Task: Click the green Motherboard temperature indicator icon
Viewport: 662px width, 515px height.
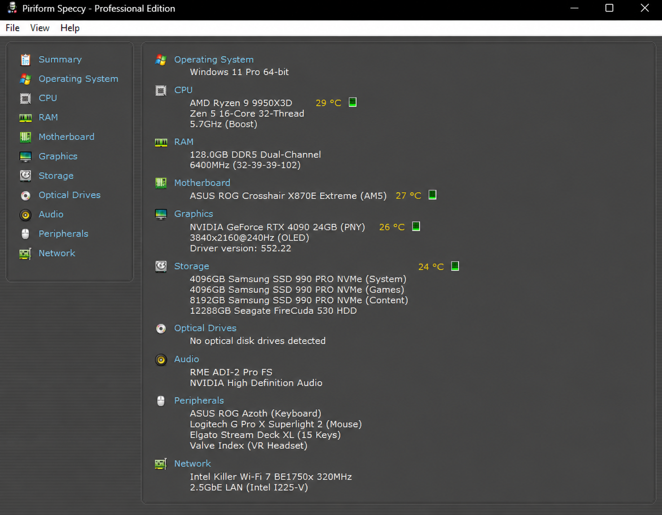Action: [x=432, y=195]
